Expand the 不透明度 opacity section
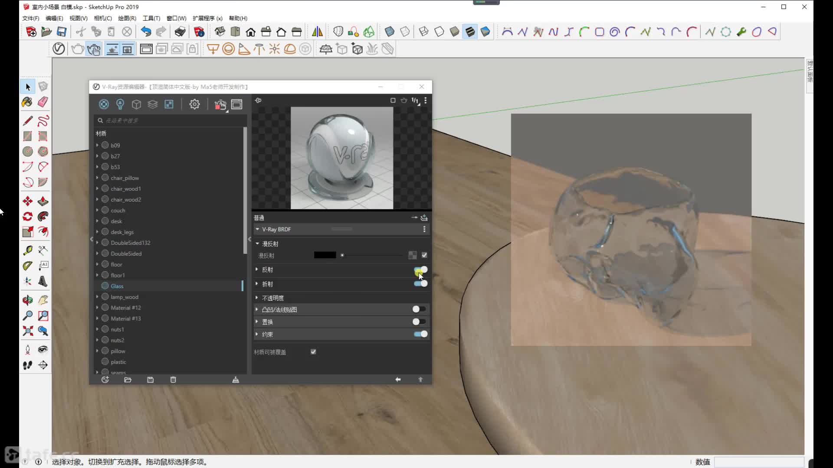Image resolution: width=833 pixels, height=468 pixels. 257,298
